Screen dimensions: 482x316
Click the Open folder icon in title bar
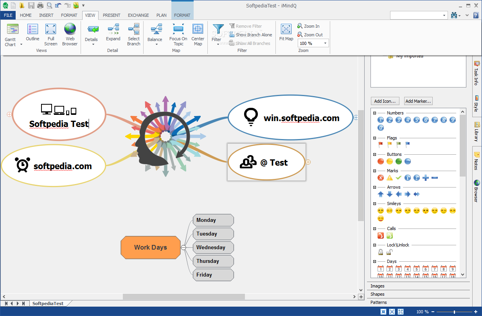22,5
